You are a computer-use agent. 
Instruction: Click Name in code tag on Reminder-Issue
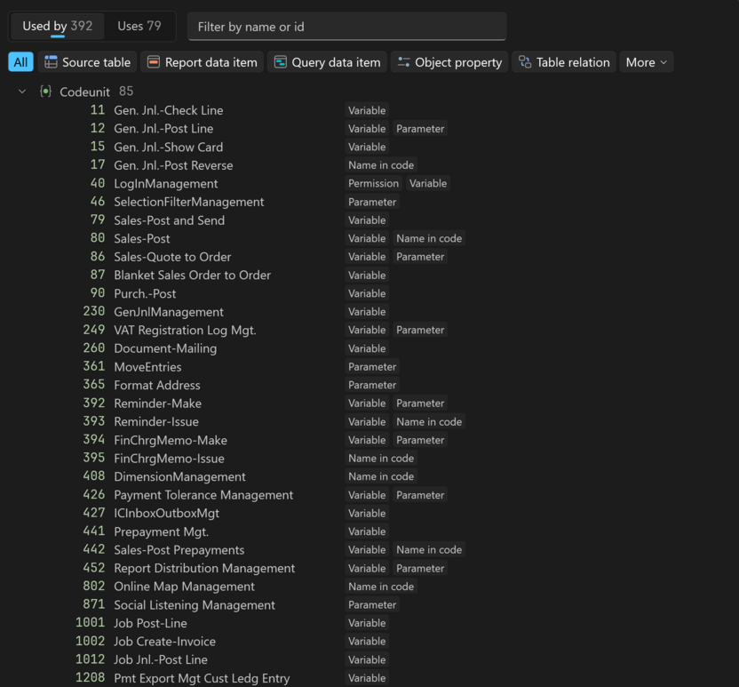(x=429, y=421)
